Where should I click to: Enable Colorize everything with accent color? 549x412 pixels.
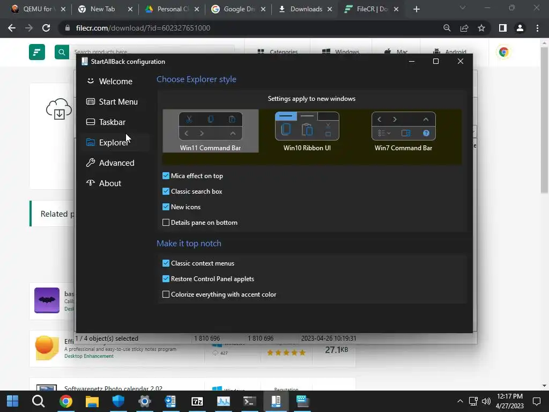(x=166, y=295)
